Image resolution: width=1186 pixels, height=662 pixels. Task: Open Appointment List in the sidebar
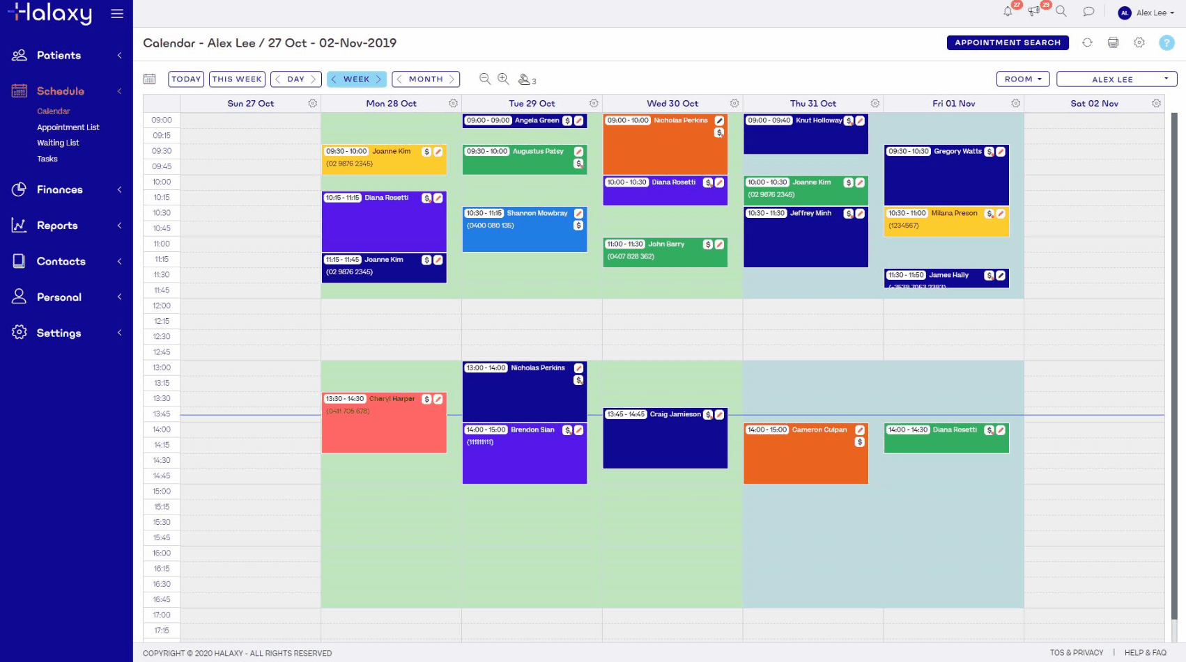[x=68, y=127]
